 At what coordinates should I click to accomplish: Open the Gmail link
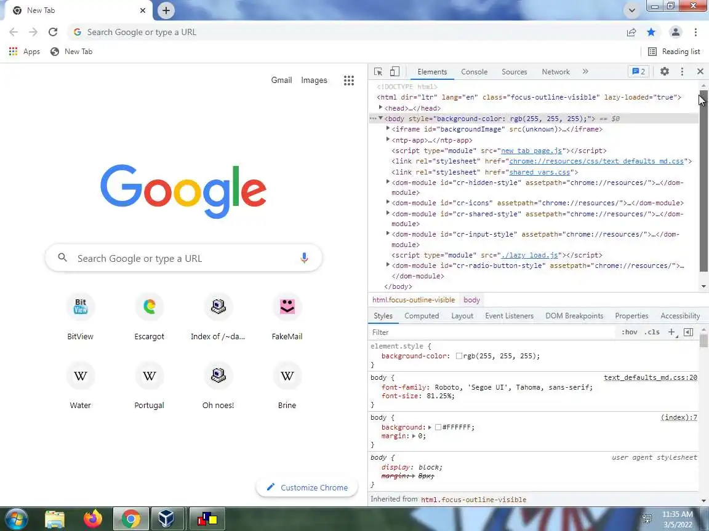[x=281, y=80]
